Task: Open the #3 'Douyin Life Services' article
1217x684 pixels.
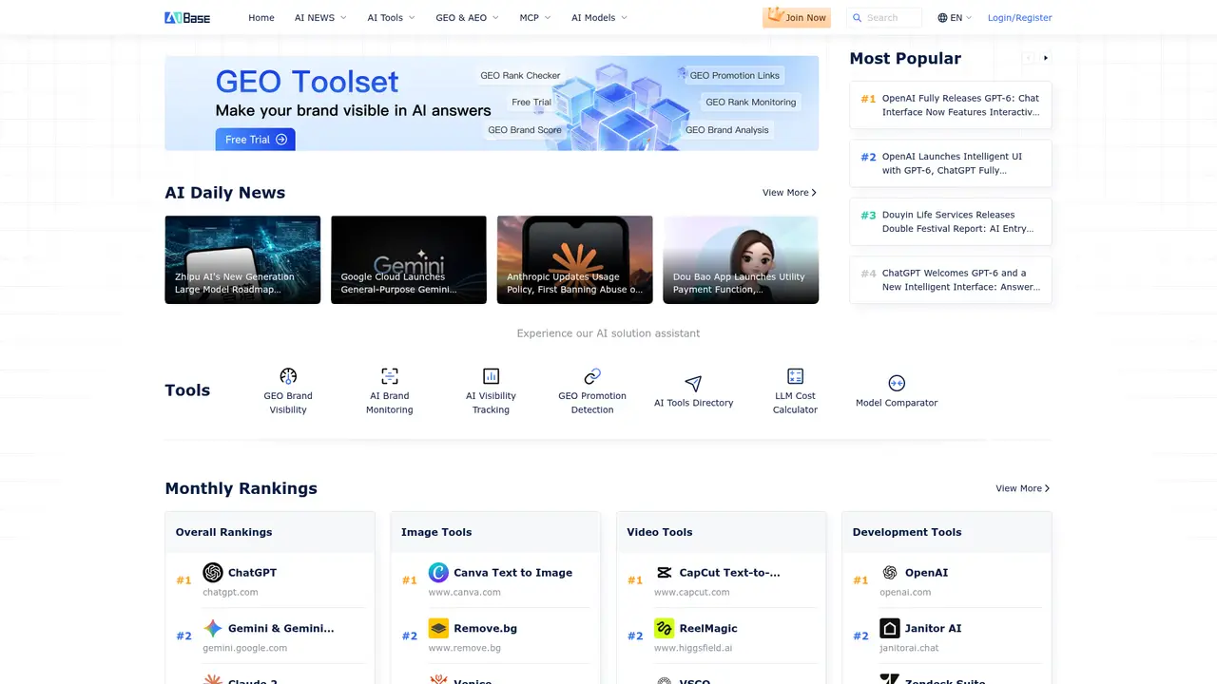Action: (x=951, y=221)
